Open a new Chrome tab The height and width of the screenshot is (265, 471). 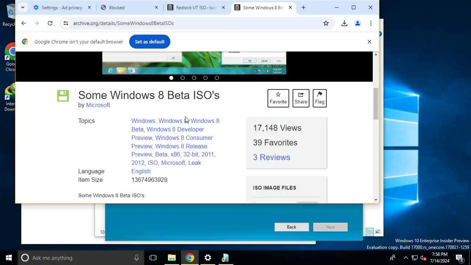[303, 7]
